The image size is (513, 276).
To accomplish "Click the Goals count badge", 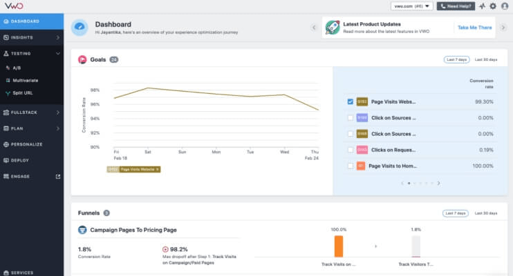I will [113, 59].
